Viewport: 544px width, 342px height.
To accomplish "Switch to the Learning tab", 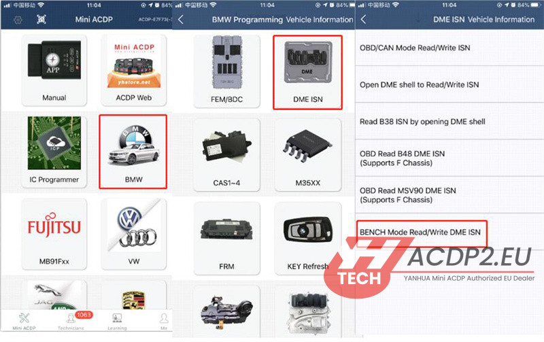I will tap(118, 321).
